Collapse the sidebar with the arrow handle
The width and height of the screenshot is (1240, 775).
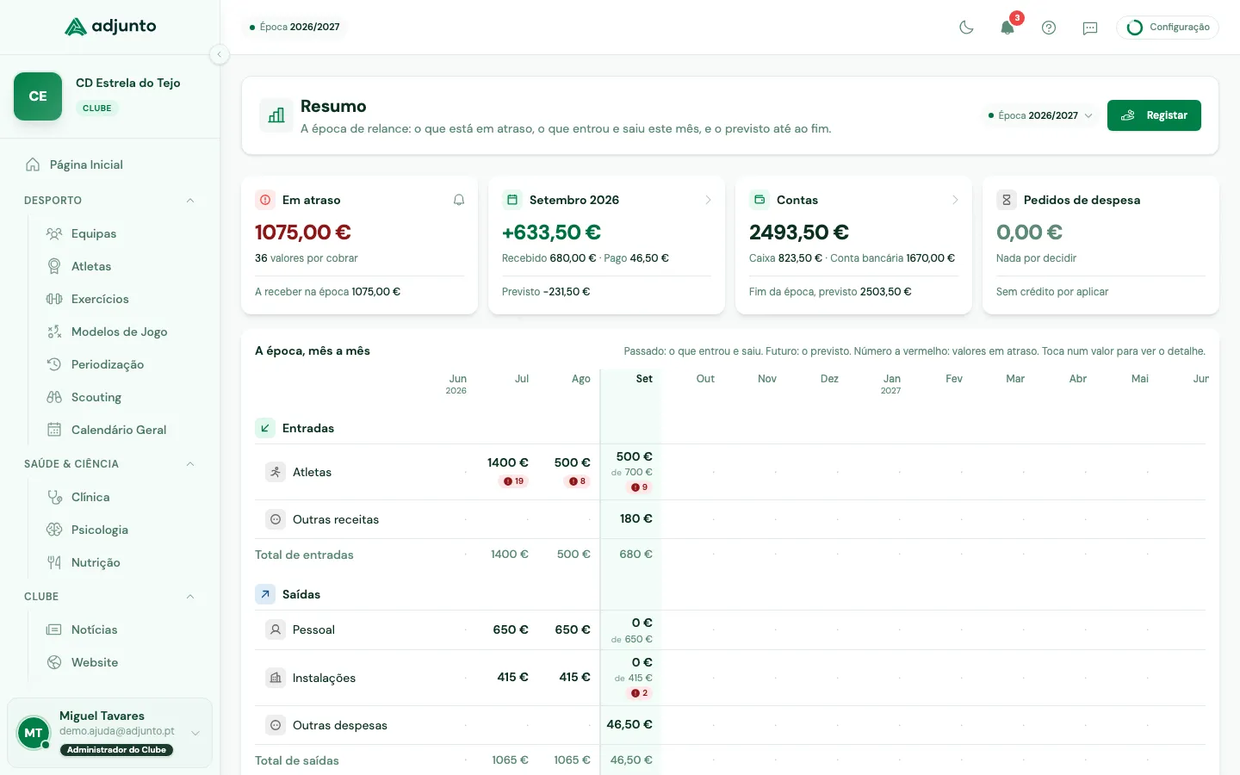pyautogui.click(x=219, y=54)
